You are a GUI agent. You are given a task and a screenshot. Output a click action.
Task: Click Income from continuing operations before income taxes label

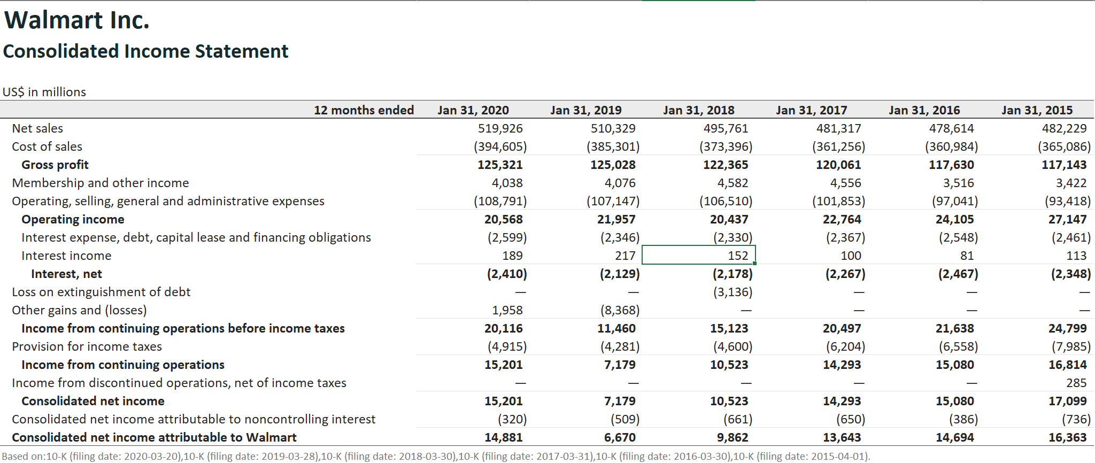[x=183, y=328]
